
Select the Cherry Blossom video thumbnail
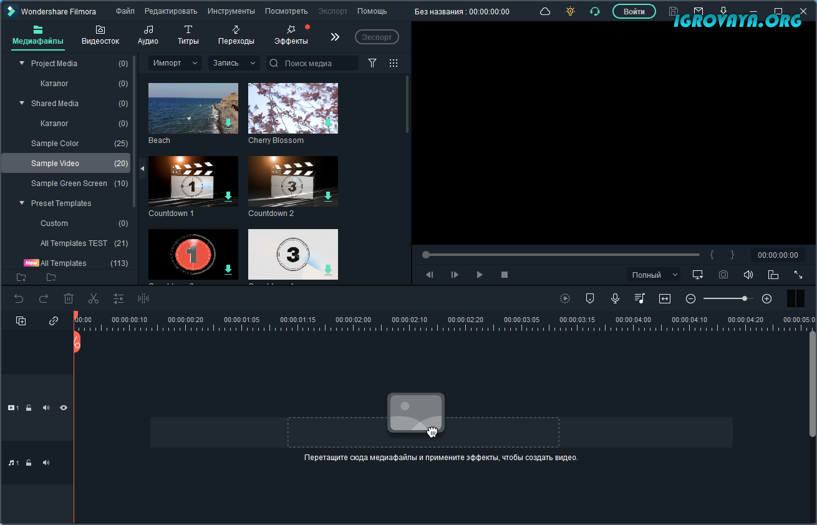tap(293, 109)
